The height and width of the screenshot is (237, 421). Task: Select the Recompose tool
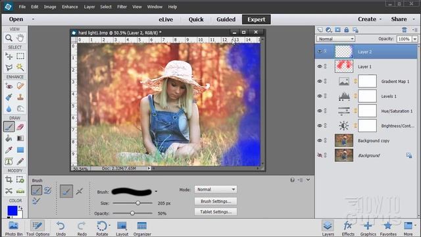[x=20, y=180]
